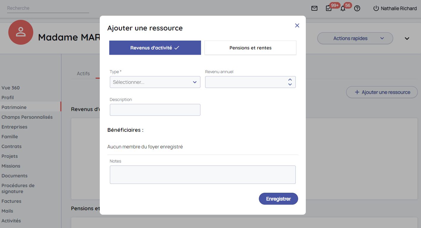Open the mail envelope icon
This screenshot has height=228, width=421.
pos(314,8)
